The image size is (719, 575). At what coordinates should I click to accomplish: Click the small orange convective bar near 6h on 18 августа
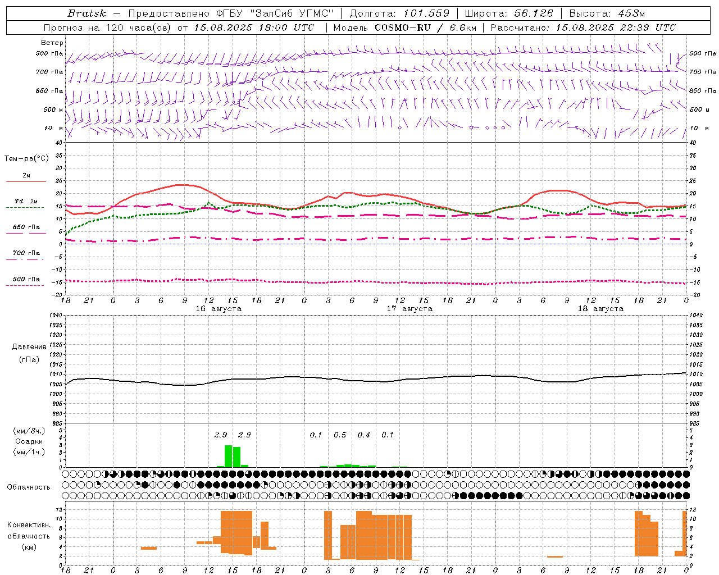[555, 557]
